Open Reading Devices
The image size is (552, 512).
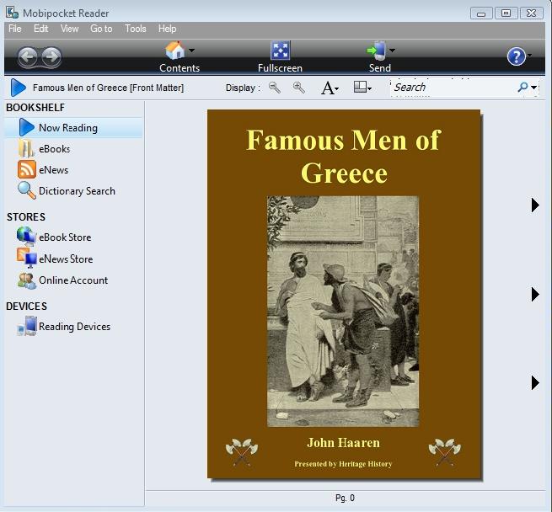pyautogui.click(x=73, y=327)
